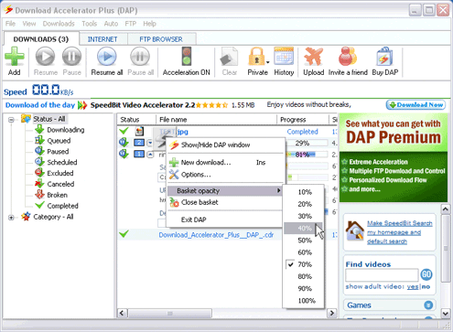Click the GO button beside Find videos
Image resolution: width=453 pixels, height=332 pixels.
tap(426, 274)
